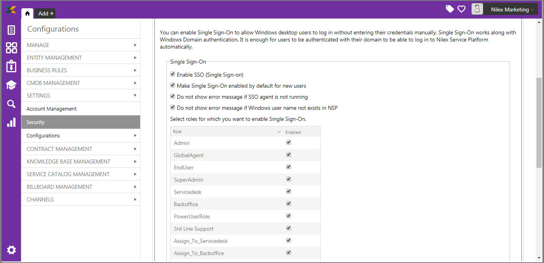Open the bar chart reports icon
544x263 pixels.
pos(11,122)
